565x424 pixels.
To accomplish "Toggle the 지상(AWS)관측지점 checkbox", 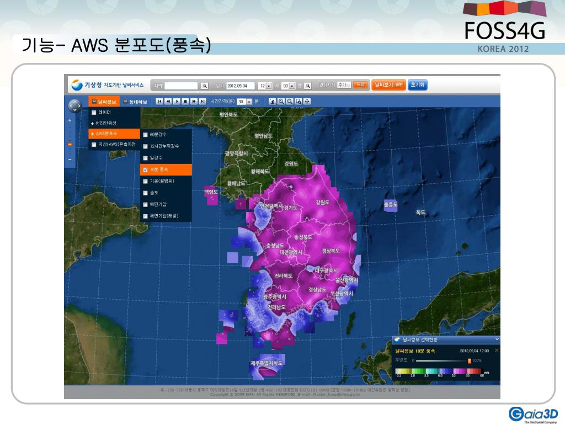I will tap(94, 145).
